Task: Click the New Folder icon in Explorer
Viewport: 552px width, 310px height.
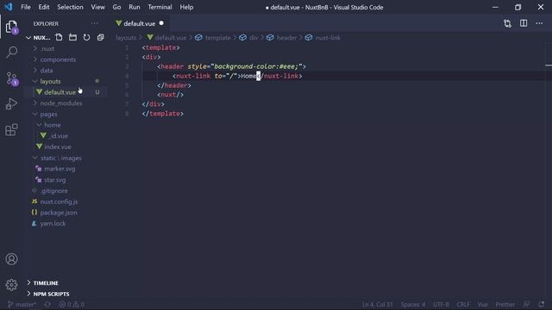Action: click(x=72, y=37)
